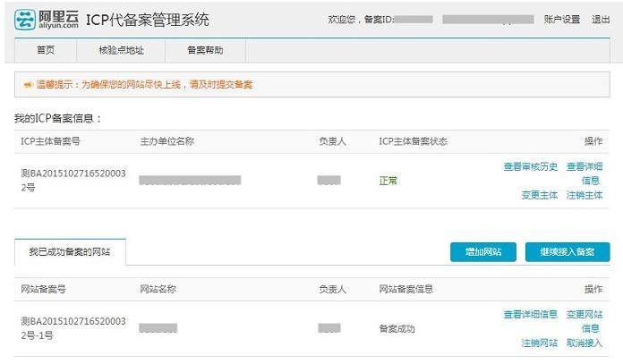This screenshot has width=623, height=364.
Task: Click 查看详细信息 for ICP主体
Action: click(584, 173)
